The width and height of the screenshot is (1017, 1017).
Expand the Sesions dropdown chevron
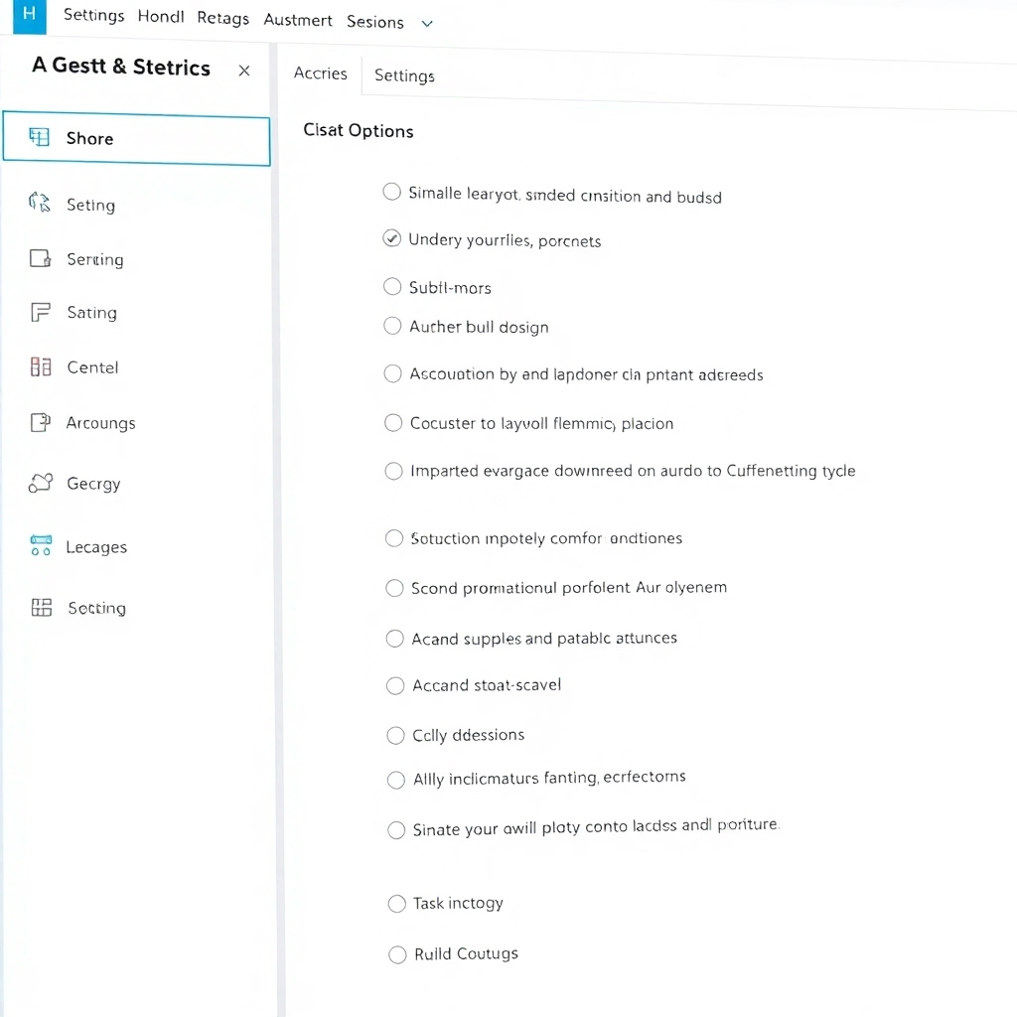tap(427, 21)
